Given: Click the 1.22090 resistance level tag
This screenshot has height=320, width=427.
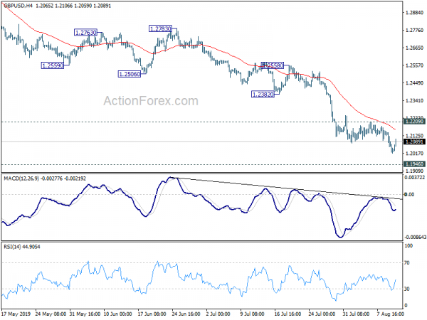Looking at the screenshot, I should coord(414,122).
